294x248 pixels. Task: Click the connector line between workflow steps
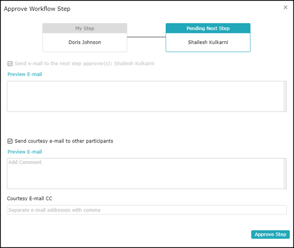(x=146, y=37)
